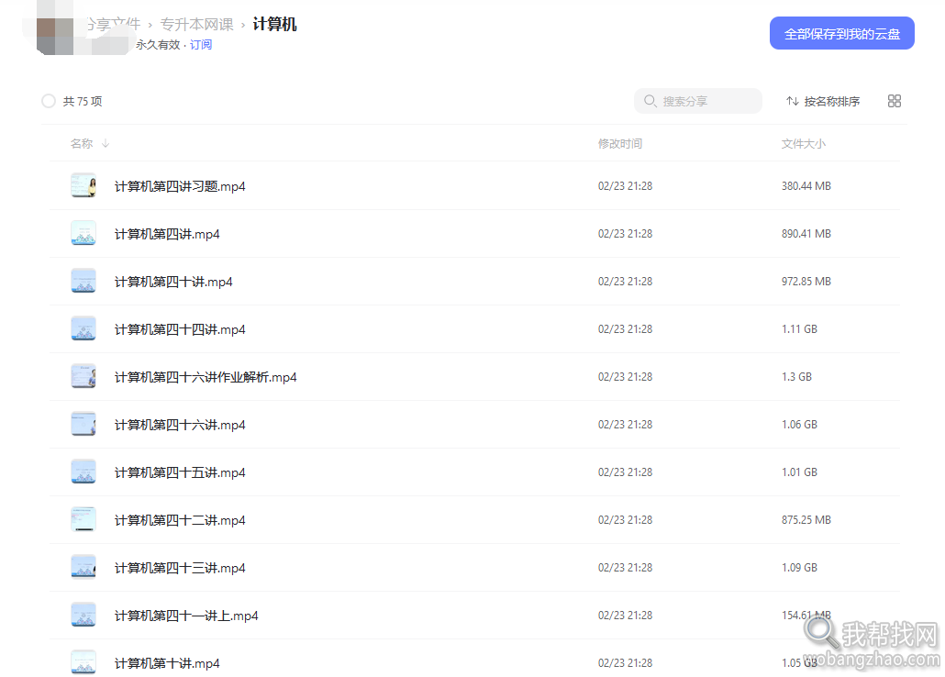Click the 875.25 MB size value
Viewport: 945px width, 677px height.
click(806, 519)
